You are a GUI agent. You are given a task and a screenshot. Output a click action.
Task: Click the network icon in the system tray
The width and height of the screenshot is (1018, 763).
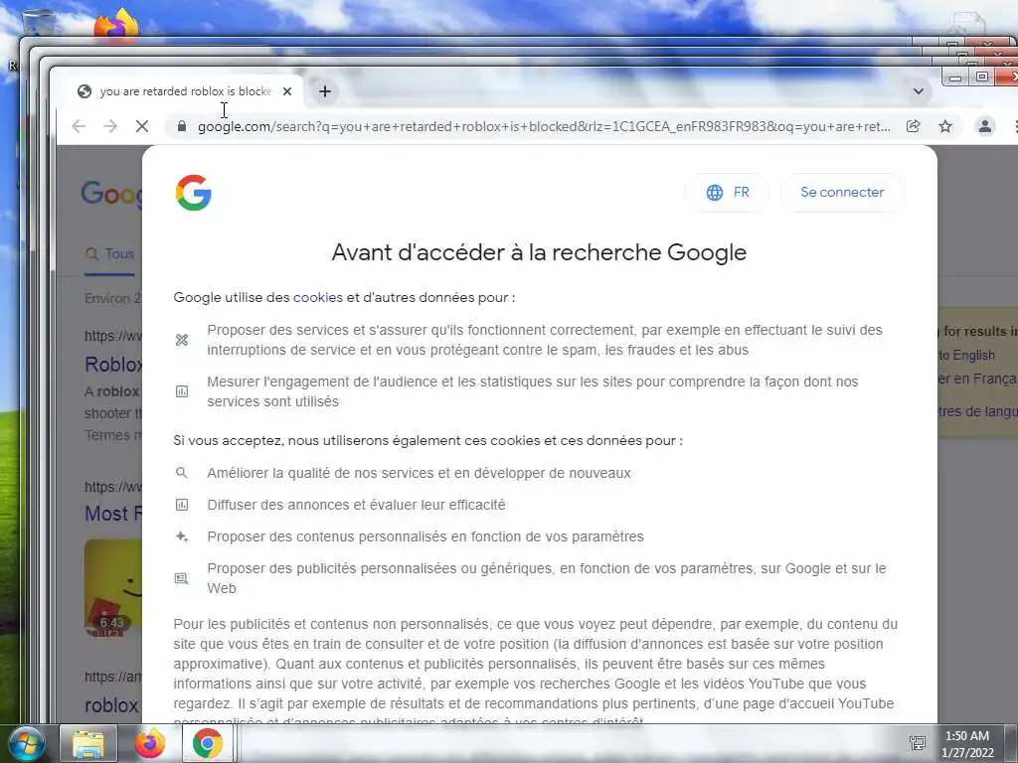[x=918, y=743]
